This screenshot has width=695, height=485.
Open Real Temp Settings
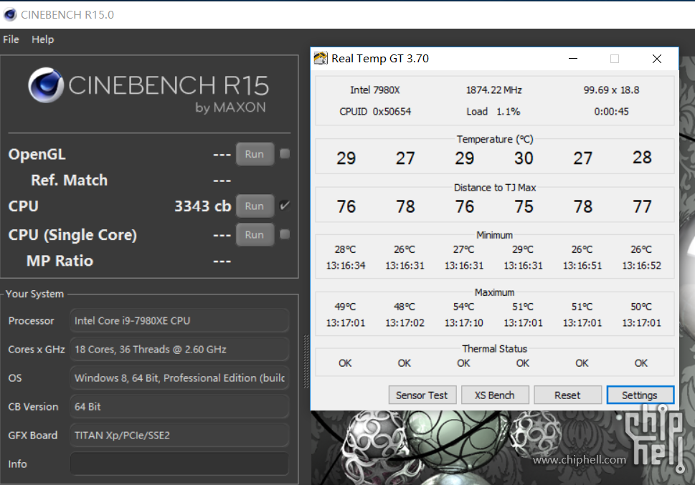(640, 395)
